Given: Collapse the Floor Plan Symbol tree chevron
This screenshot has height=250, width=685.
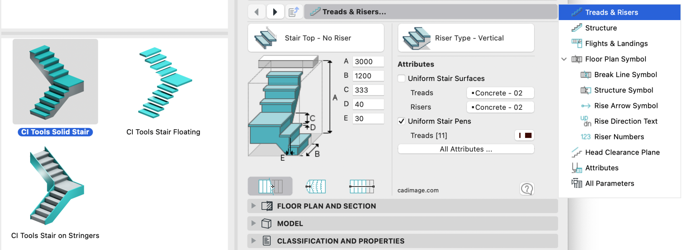Looking at the screenshot, I should [x=564, y=59].
